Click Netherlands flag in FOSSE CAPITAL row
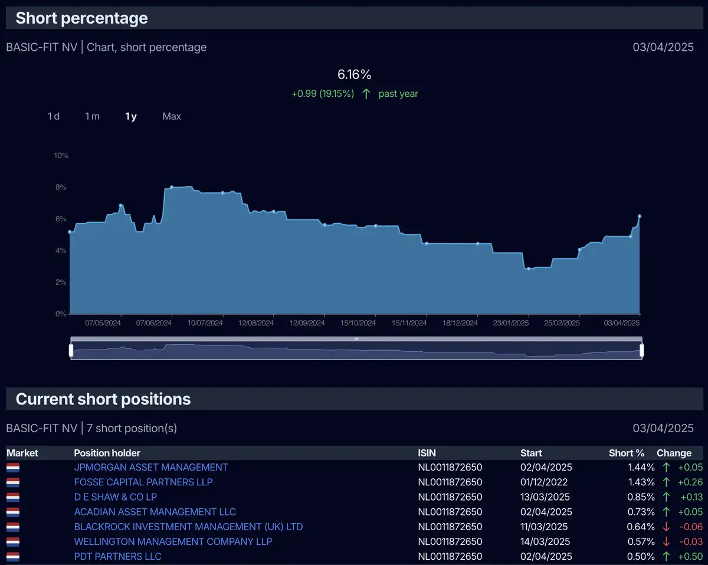 point(13,482)
